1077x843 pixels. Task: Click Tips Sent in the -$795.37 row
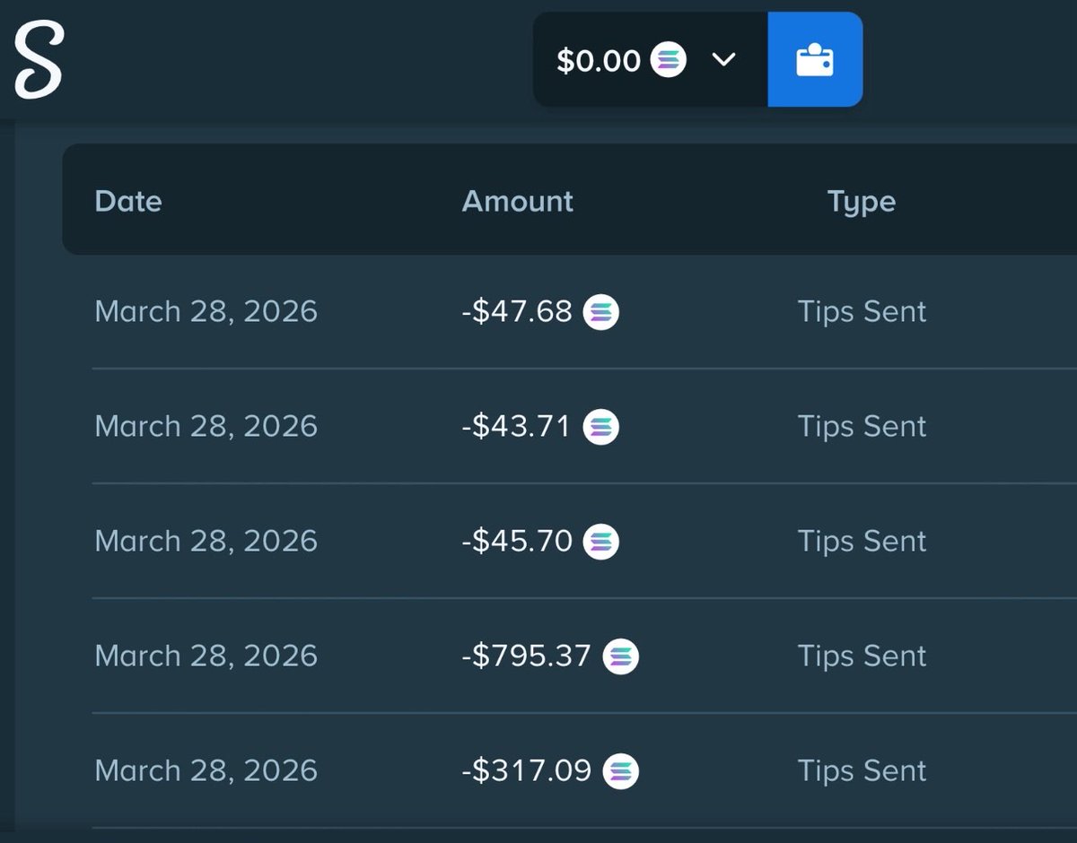point(862,656)
